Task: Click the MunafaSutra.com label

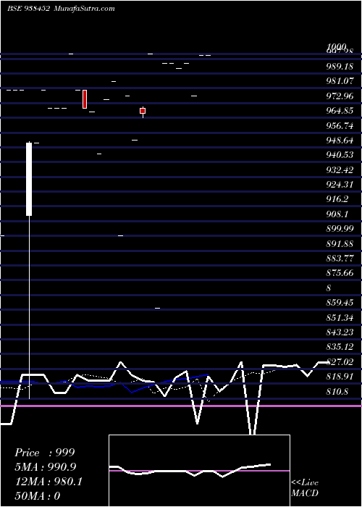Action: pyautogui.click(x=84, y=9)
